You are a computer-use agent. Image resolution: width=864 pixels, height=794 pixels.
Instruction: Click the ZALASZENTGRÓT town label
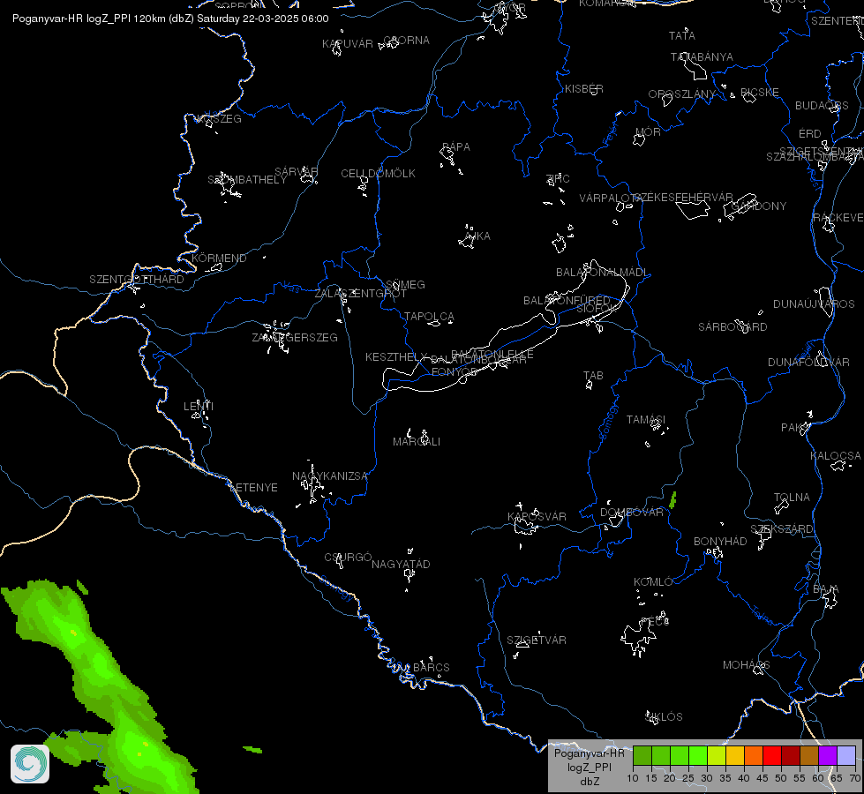360,294
